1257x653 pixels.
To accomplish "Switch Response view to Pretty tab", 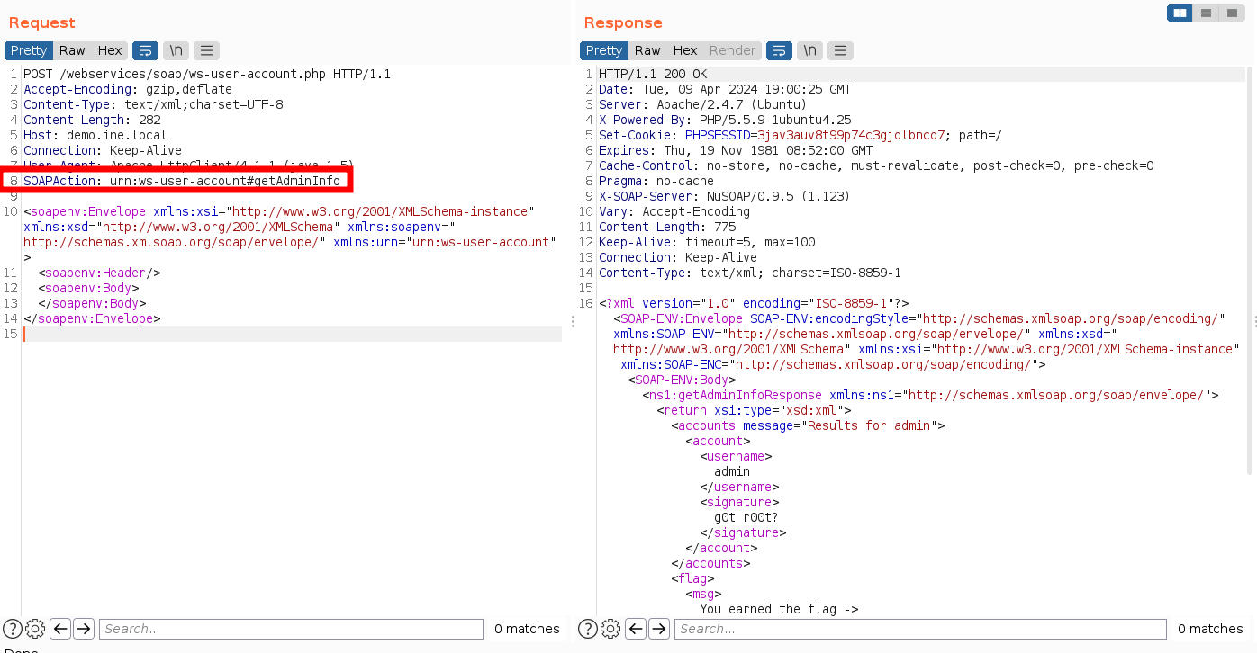I will pos(604,50).
